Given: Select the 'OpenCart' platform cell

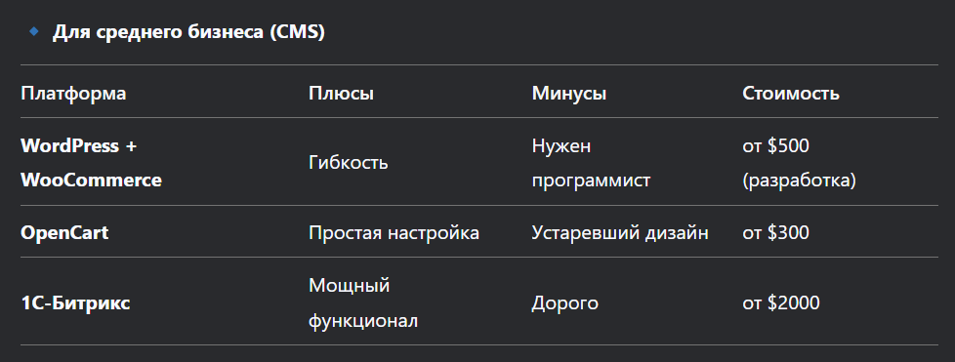Looking at the screenshot, I should click(x=64, y=232).
